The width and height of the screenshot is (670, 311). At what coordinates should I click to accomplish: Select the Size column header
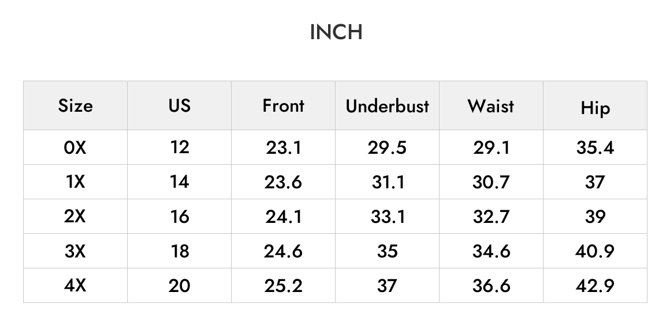tap(75, 105)
